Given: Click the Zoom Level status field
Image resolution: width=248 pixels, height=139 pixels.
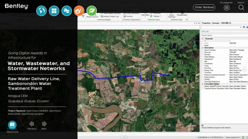Looking at the screenshot, I should click(x=233, y=137).
